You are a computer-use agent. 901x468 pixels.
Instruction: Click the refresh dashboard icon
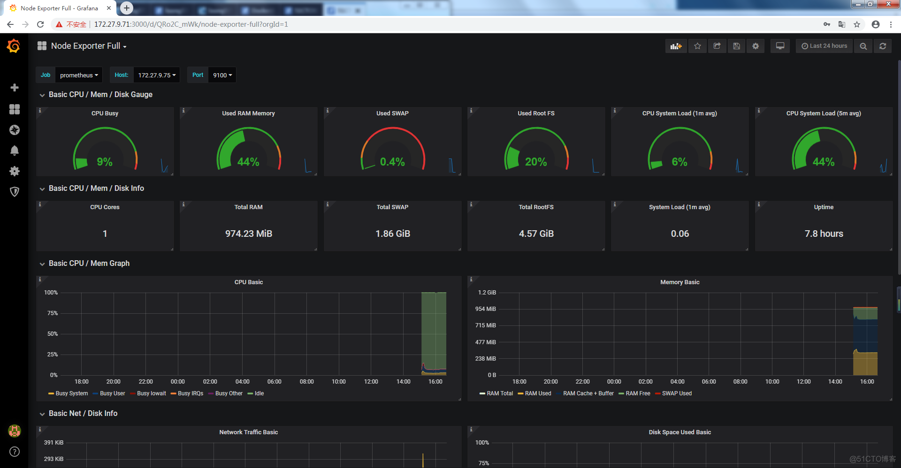883,46
